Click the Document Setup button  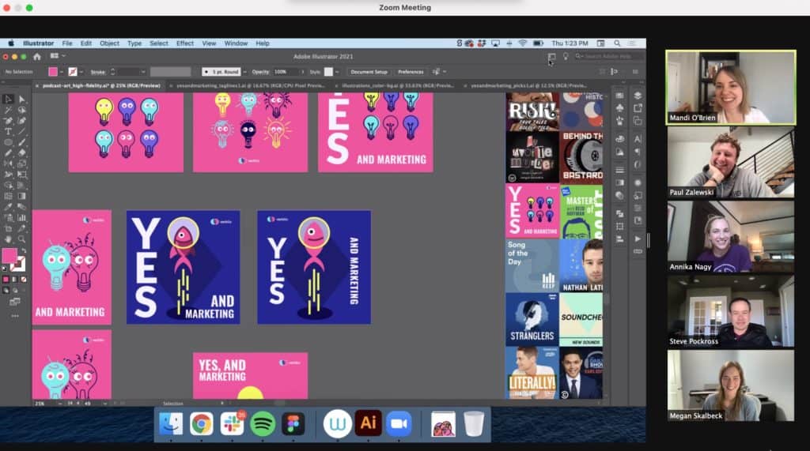coord(369,72)
